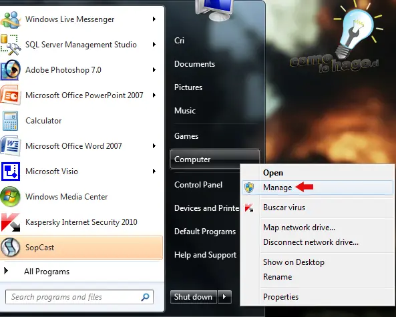The height and width of the screenshot is (317, 396).
Task: Open Default Programs
Action: coord(205,232)
